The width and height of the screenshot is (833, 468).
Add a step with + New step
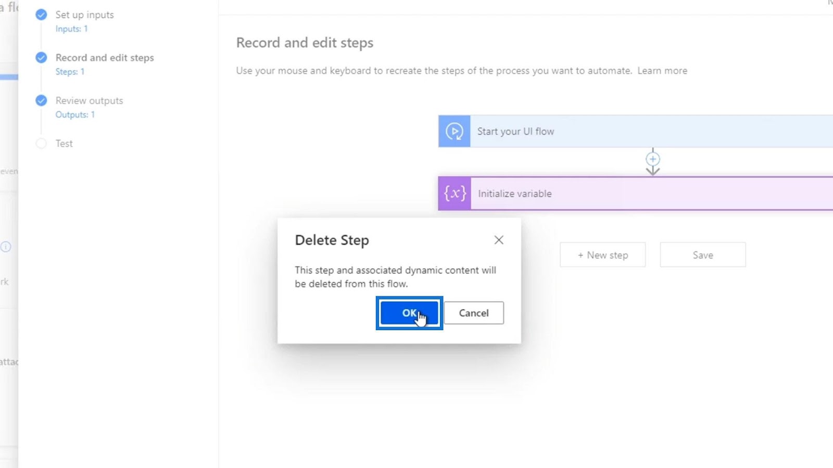603,255
